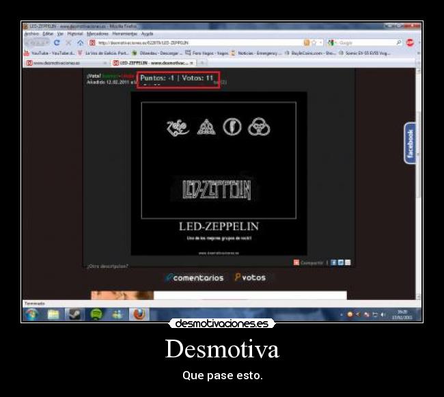
Task: Open the Foro Vagos bookmark
Action: click(x=207, y=53)
